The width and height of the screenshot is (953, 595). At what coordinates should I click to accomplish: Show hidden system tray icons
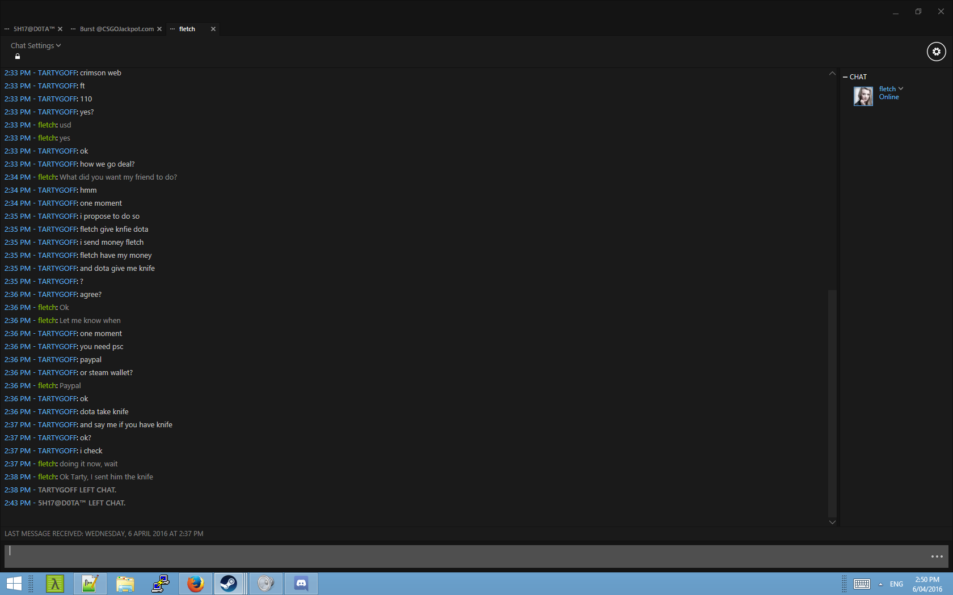(x=880, y=584)
